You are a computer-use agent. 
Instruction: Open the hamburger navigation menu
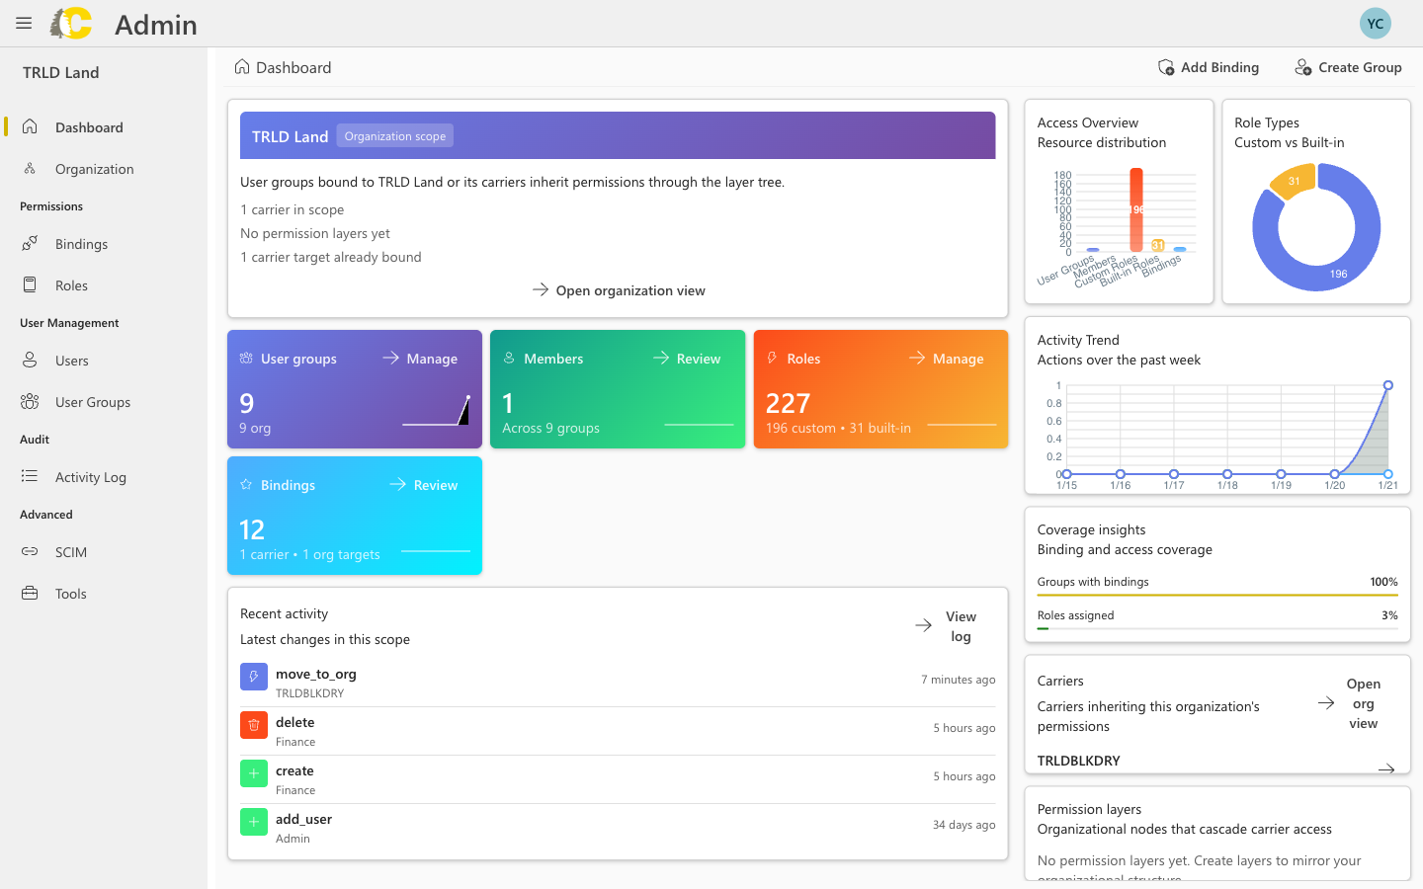(23, 23)
